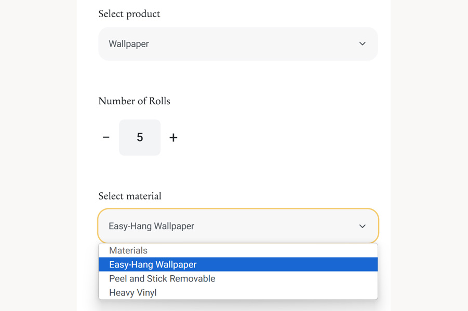
Task: Click the chevron in the Select product dropdown
Action: 363,44
